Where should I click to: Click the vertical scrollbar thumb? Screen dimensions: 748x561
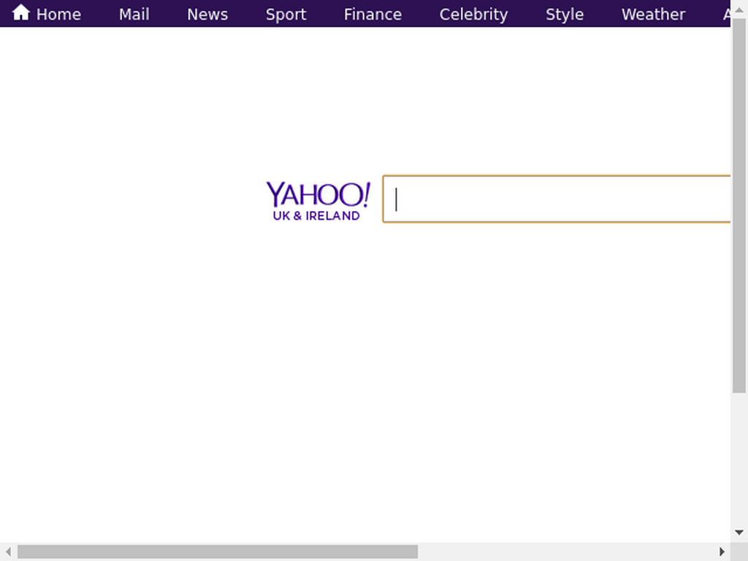click(x=739, y=206)
